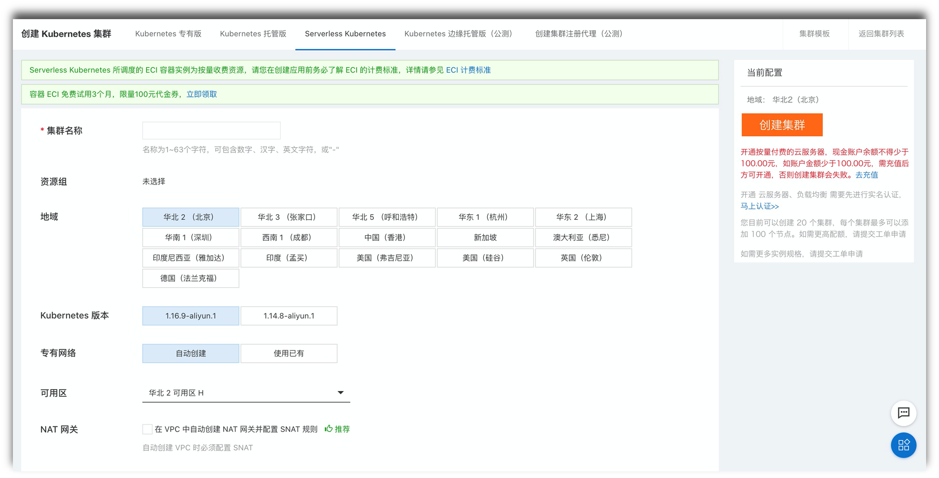Select region 中国（香港）

tap(387, 238)
